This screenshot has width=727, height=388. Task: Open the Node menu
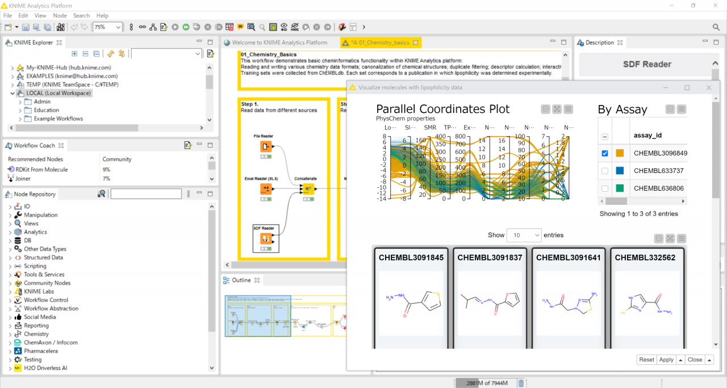(60, 16)
